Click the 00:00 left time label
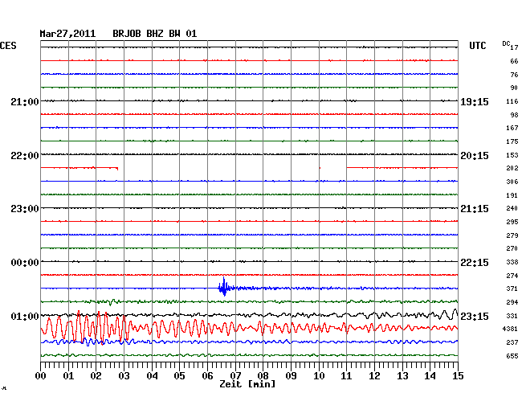 (x=25, y=263)
